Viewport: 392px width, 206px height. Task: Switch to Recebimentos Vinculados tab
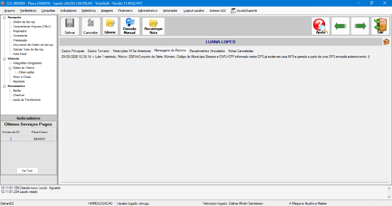[x=207, y=51]
